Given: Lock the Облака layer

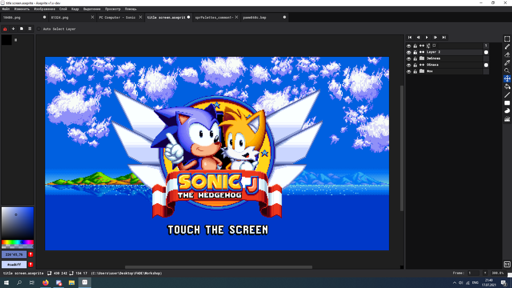Looking at the screenshot, I should [415, 65].
